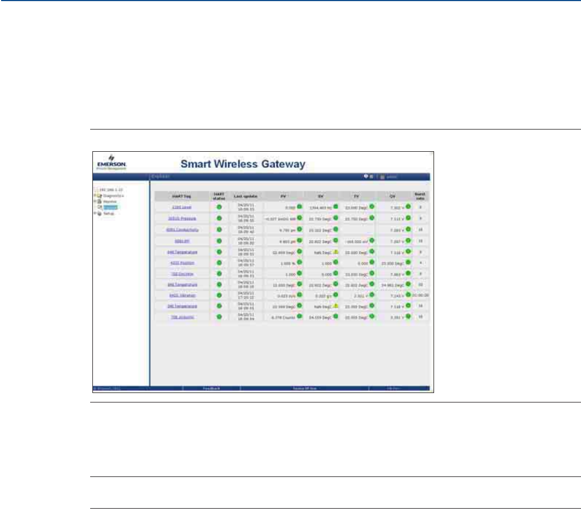This screenshot has width=581, height=512.
Task: Click the PV green status icon for 3051S Pressure
Action: [x=299, y=218]
